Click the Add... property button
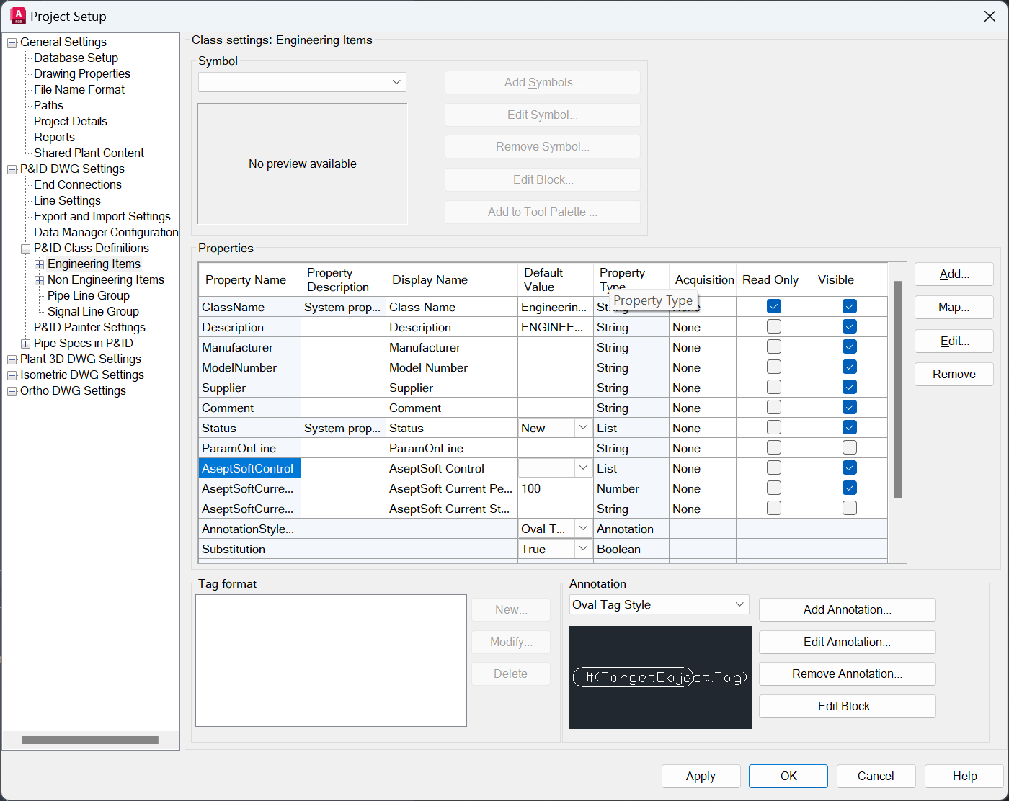1009x801 pixels. [x=954, y=274]
